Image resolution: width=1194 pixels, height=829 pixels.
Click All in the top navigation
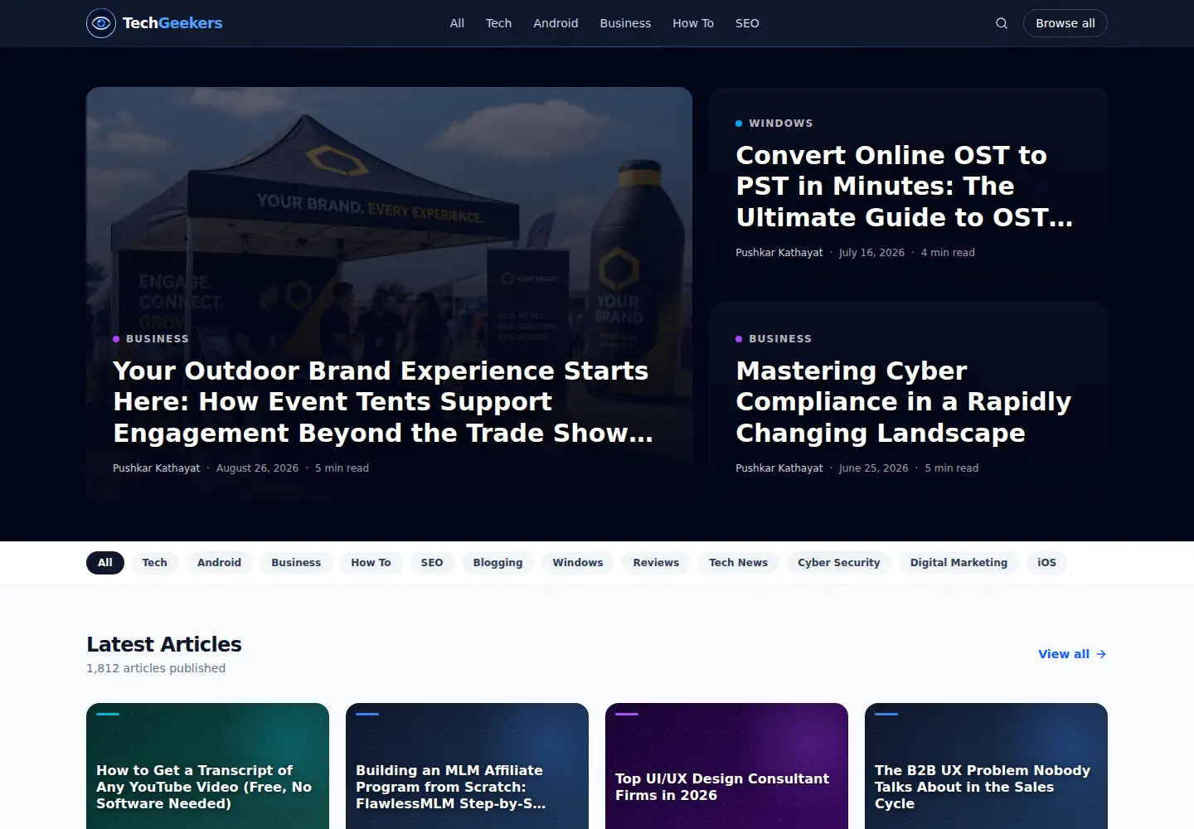click(x=457, y=23)
